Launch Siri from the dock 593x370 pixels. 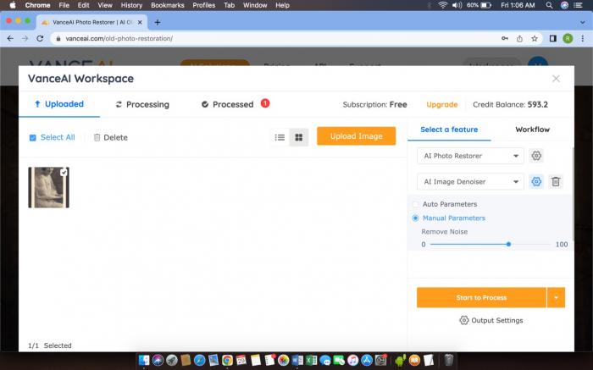[x=158, y=360]
